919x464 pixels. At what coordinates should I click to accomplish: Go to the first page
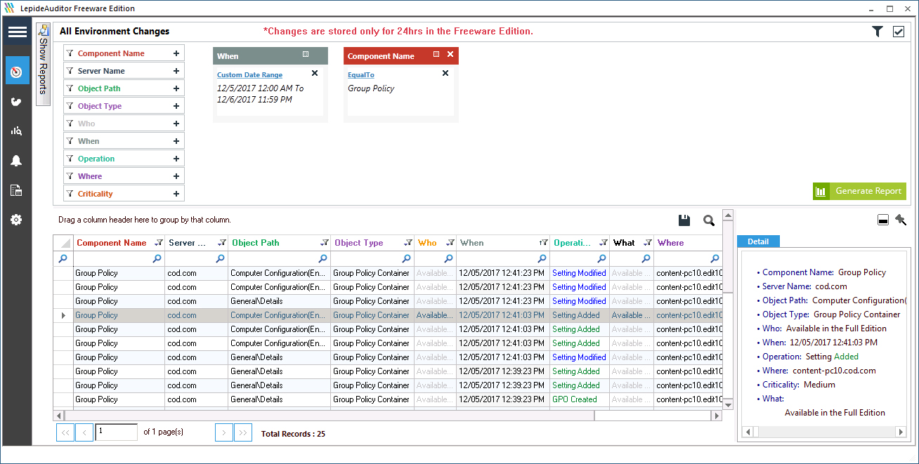[65, 432]
